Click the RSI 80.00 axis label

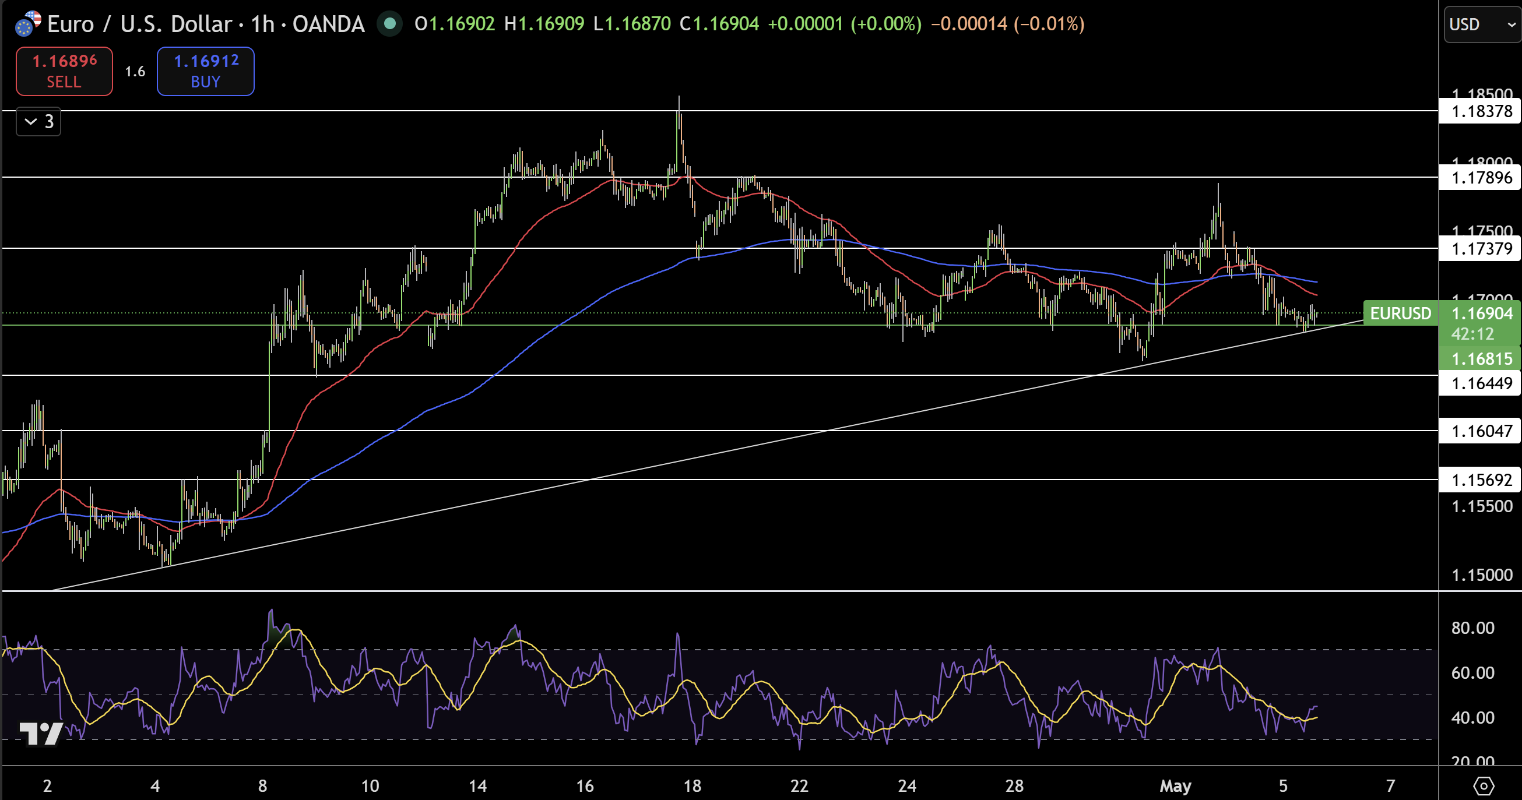tap(1472, 628)
